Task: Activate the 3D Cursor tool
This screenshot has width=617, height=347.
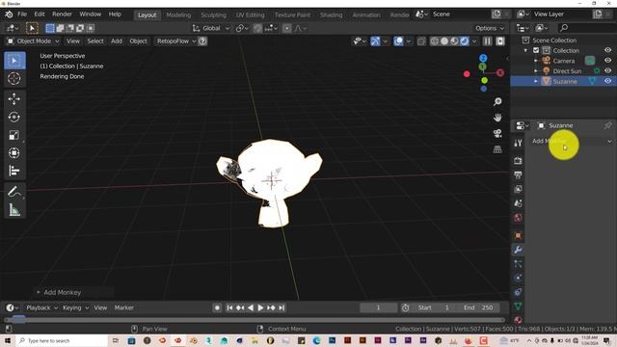Action: tap(14, 78)
